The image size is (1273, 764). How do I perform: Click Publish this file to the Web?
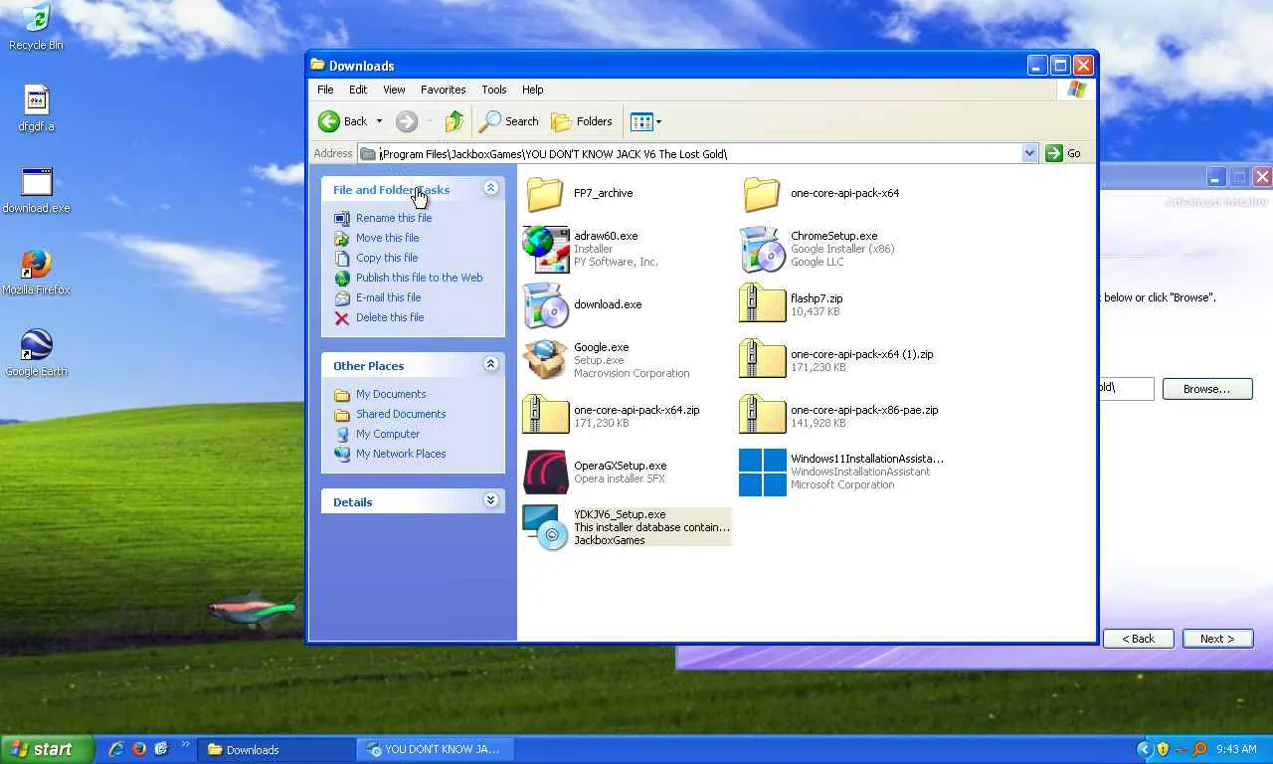pos(420,278)
